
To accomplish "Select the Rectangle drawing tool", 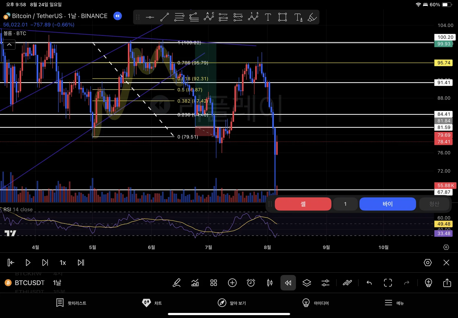I will click(x=283, y=17).
